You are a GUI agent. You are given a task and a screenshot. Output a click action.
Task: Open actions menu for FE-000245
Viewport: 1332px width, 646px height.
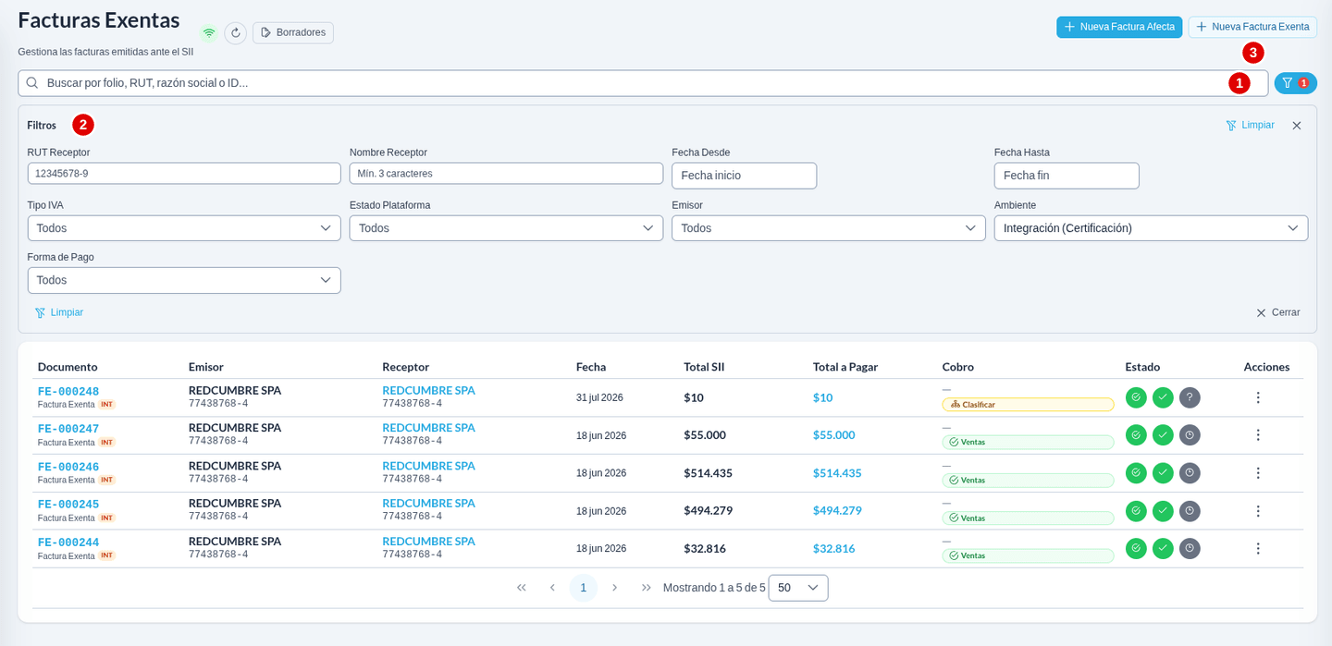tap(1258, 511)
